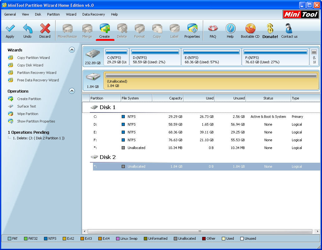This screenshot has height=250, width=322.
Task: Collapse the Wizards panel section
Action: point(72,50)
